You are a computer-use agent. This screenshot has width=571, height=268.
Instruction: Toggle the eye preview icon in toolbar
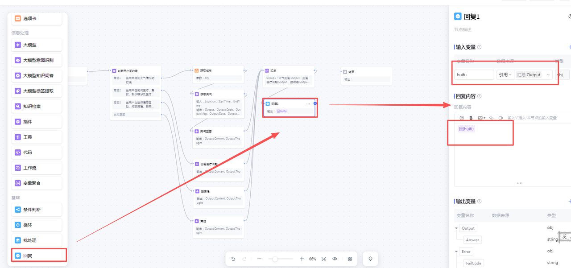(335, 259)
